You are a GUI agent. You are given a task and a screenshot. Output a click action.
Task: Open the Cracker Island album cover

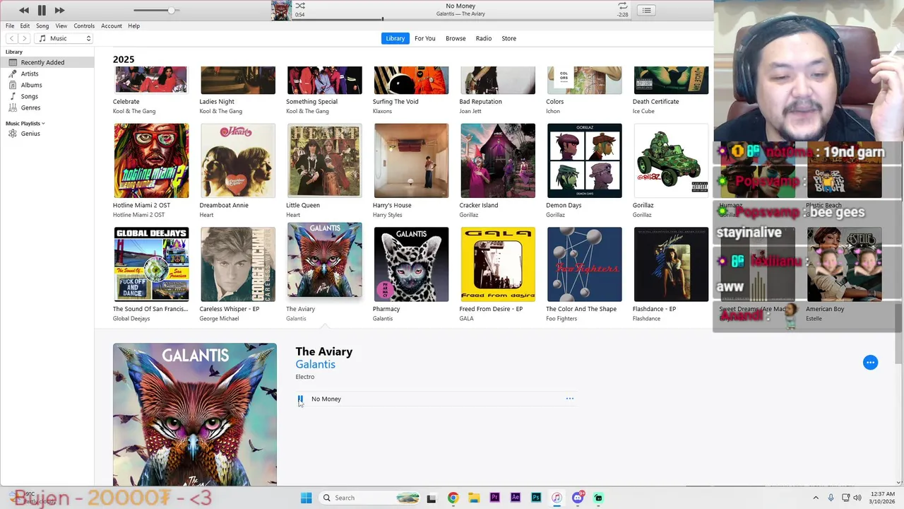497,160
